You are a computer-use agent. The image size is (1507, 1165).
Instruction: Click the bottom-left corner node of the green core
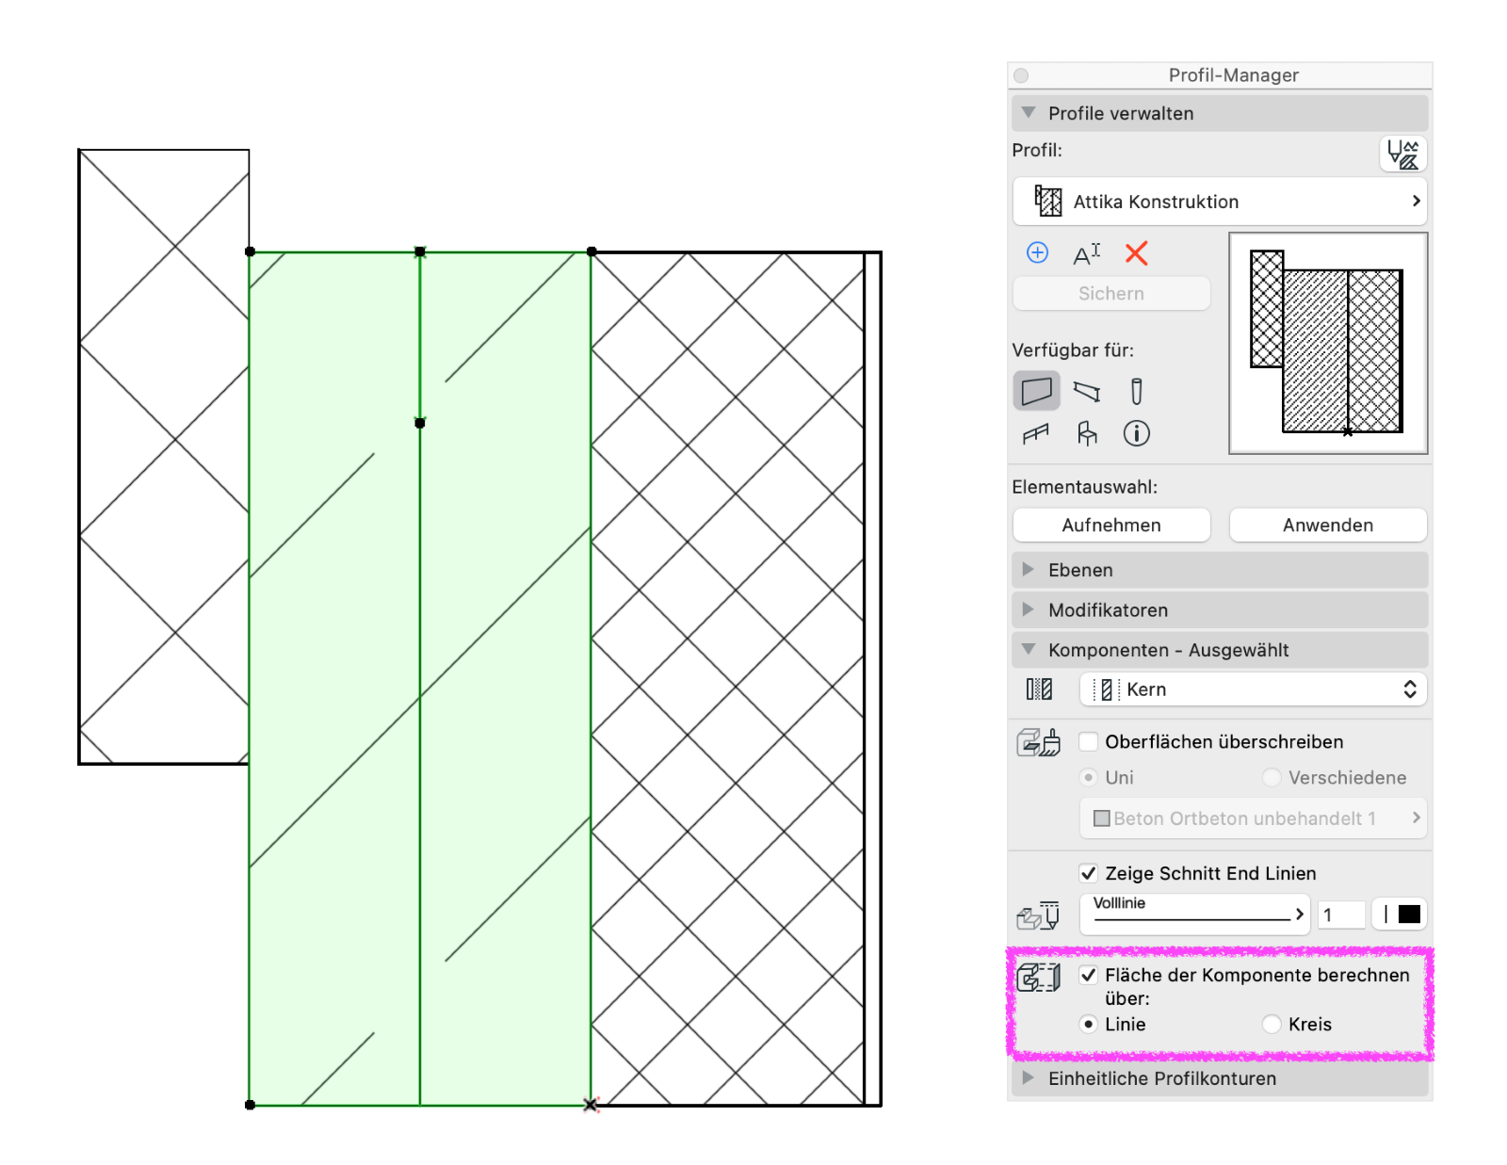pyautogui.click(x=250, y=1105)
